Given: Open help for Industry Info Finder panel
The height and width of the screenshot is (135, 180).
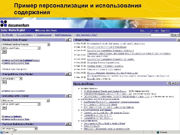Looking at the screenshot, I should coord(67,96).
